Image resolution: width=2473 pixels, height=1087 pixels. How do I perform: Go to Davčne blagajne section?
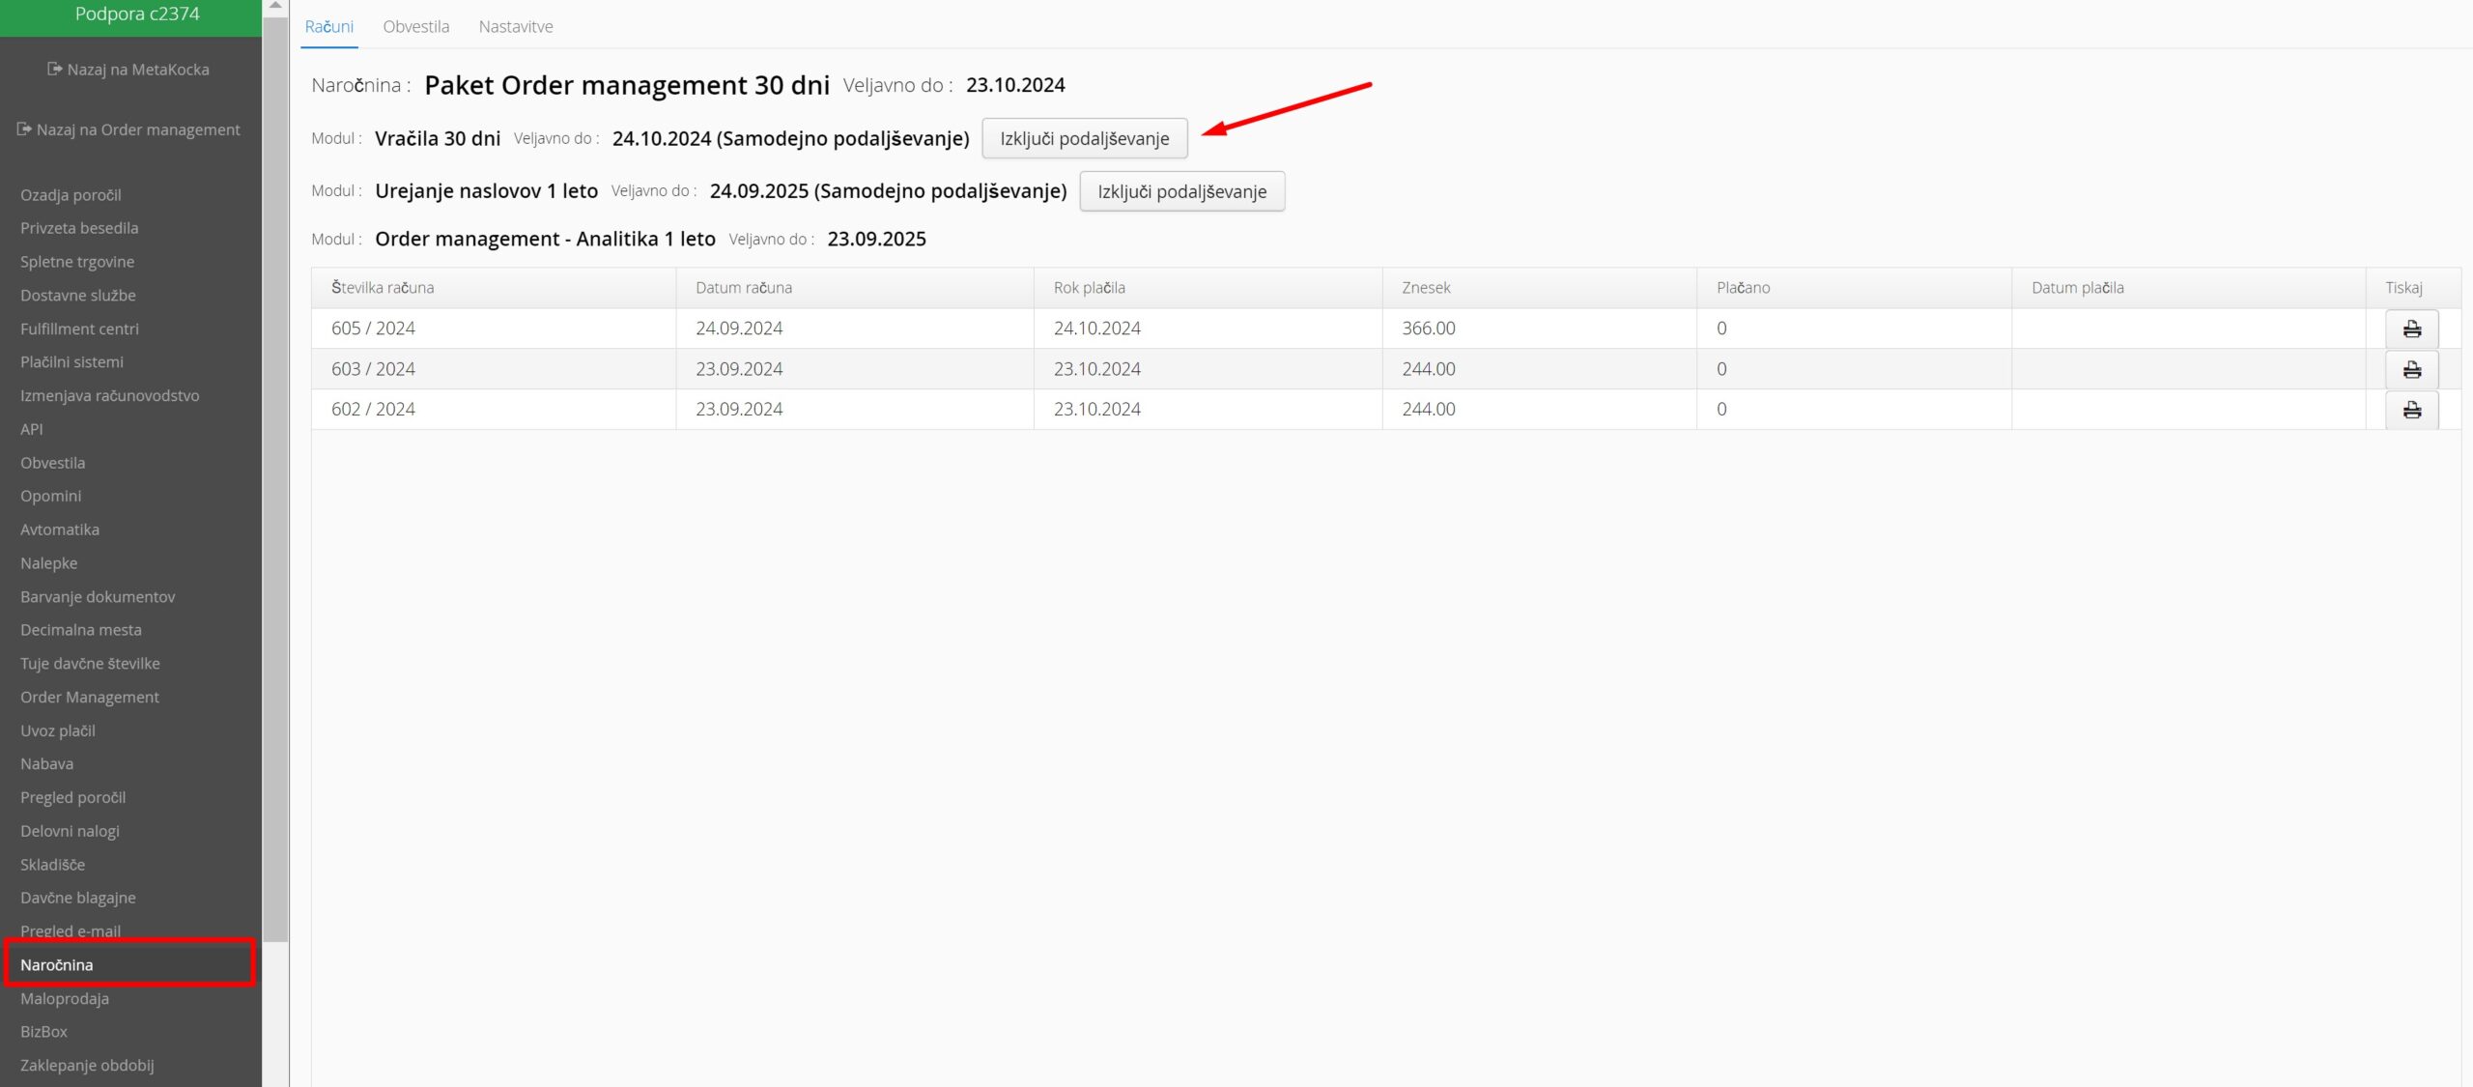[x=78, y=898]
